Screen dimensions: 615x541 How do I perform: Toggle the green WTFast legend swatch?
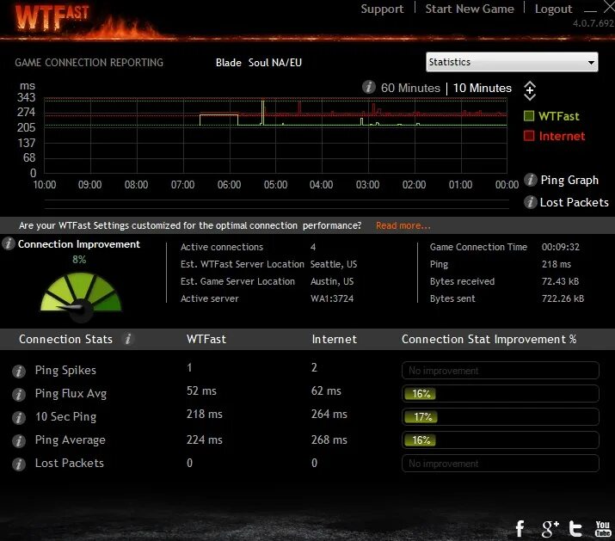click(529, 116)
